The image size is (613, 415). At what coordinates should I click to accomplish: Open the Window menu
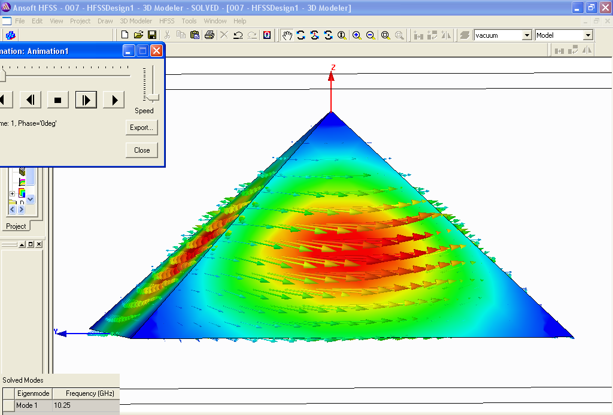[x=215, y=21]
